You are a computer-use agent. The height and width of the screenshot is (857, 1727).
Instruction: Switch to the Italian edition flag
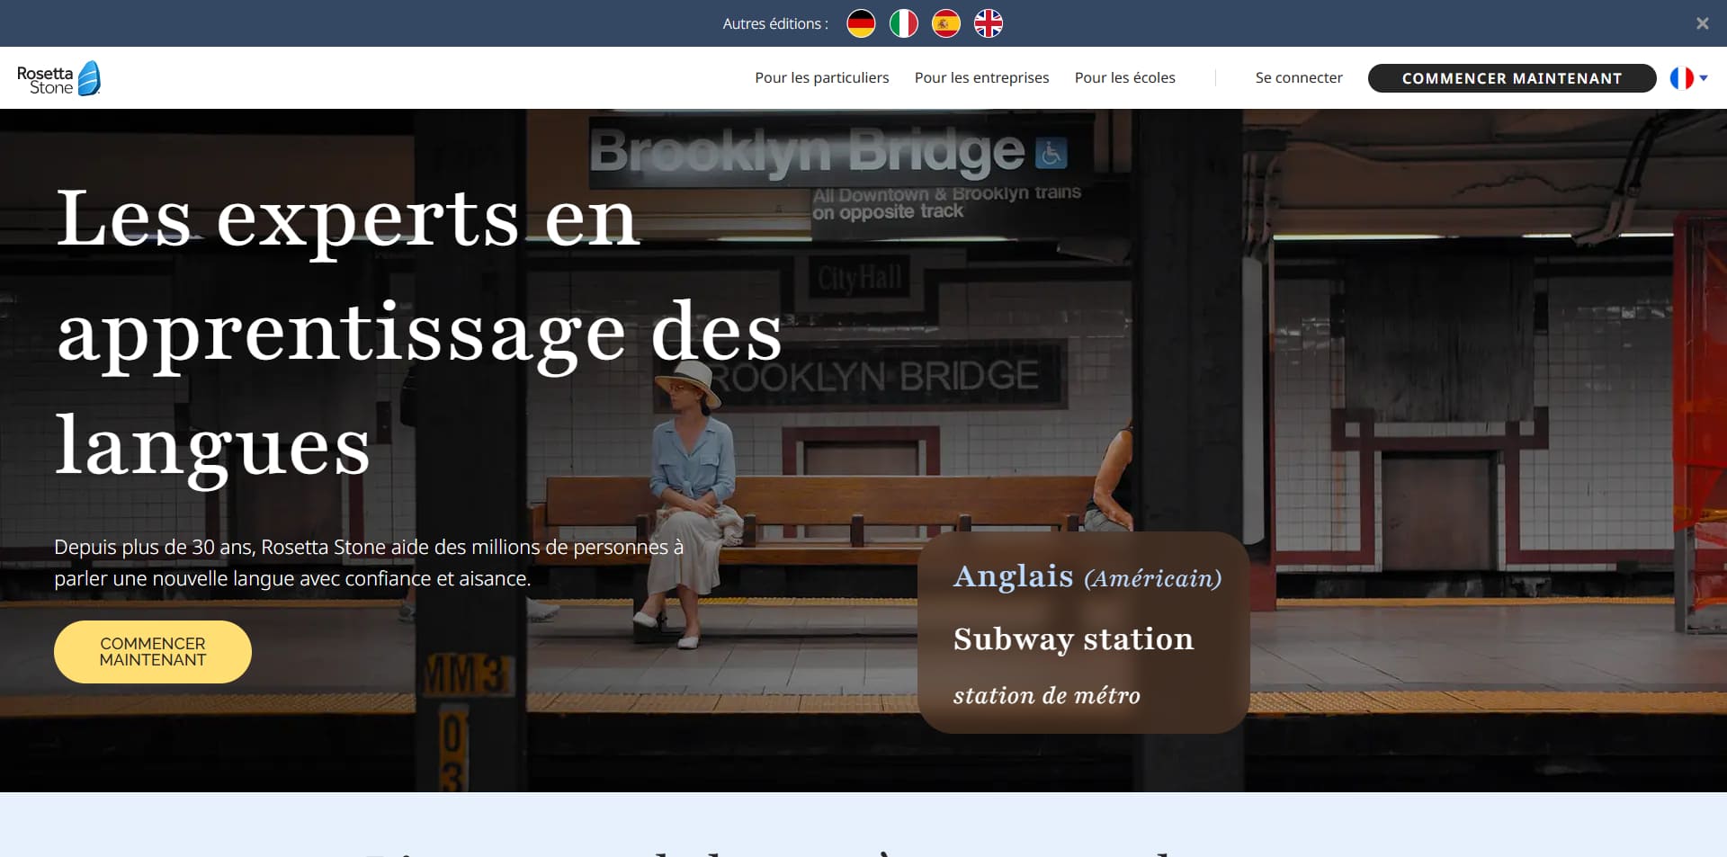[903, 23]
